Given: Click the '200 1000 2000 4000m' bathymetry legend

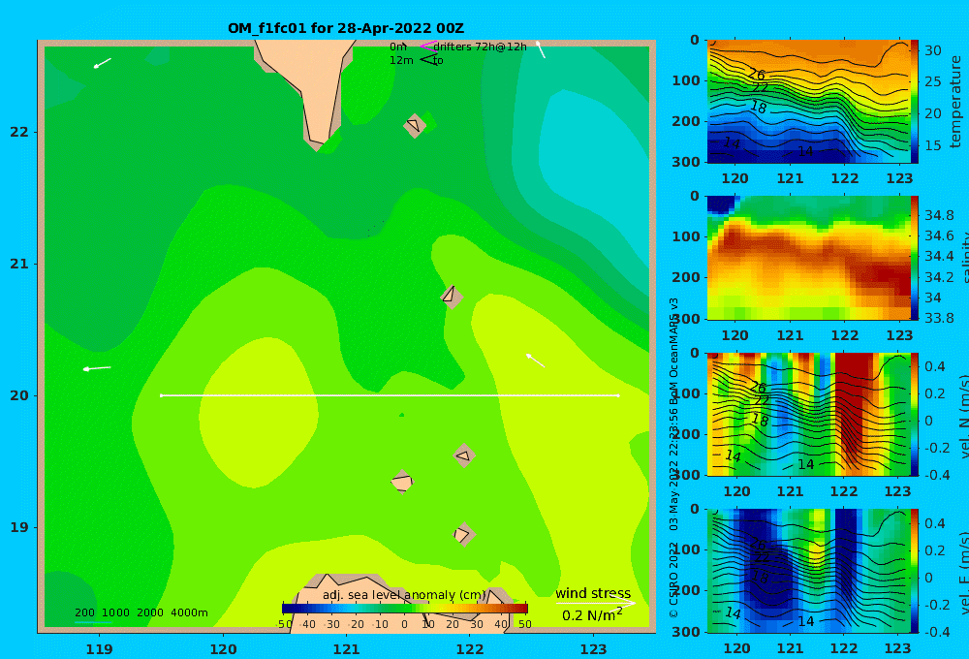Looking at the screenshot, I should pos(141,612).
